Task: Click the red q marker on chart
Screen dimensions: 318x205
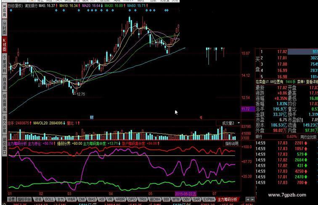Action: 201,117
